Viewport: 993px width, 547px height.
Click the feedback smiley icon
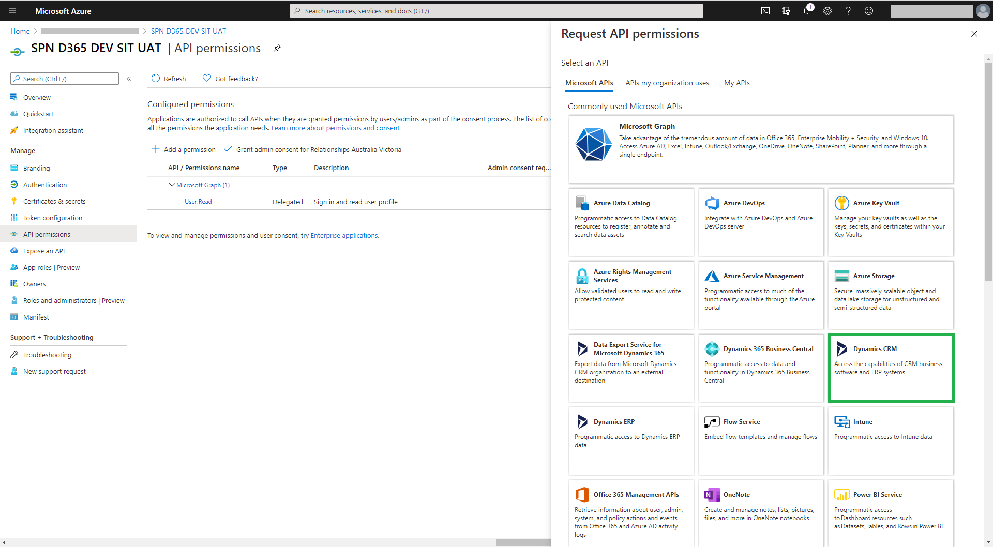point(869,11)
